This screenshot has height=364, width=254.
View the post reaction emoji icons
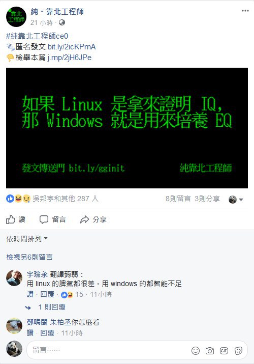[x=18, y=199]
